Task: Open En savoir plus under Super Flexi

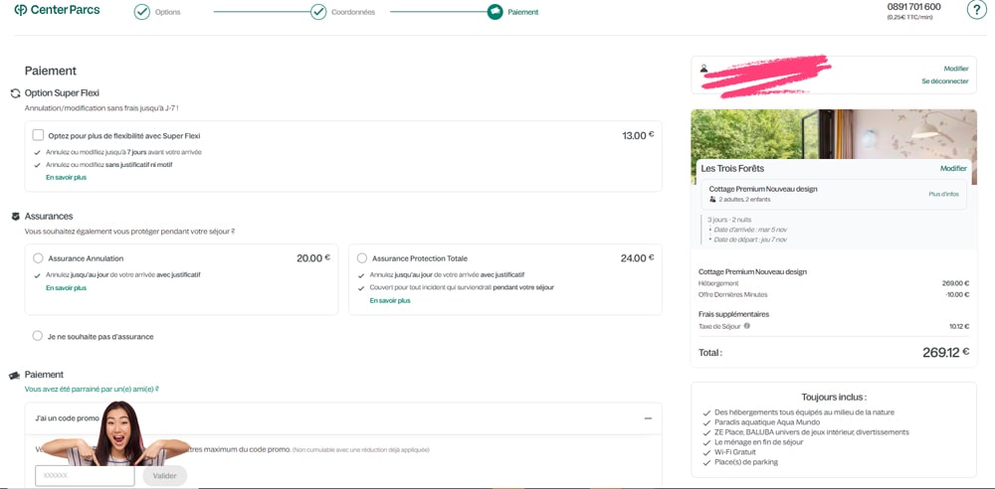Action: click(66, 178)
